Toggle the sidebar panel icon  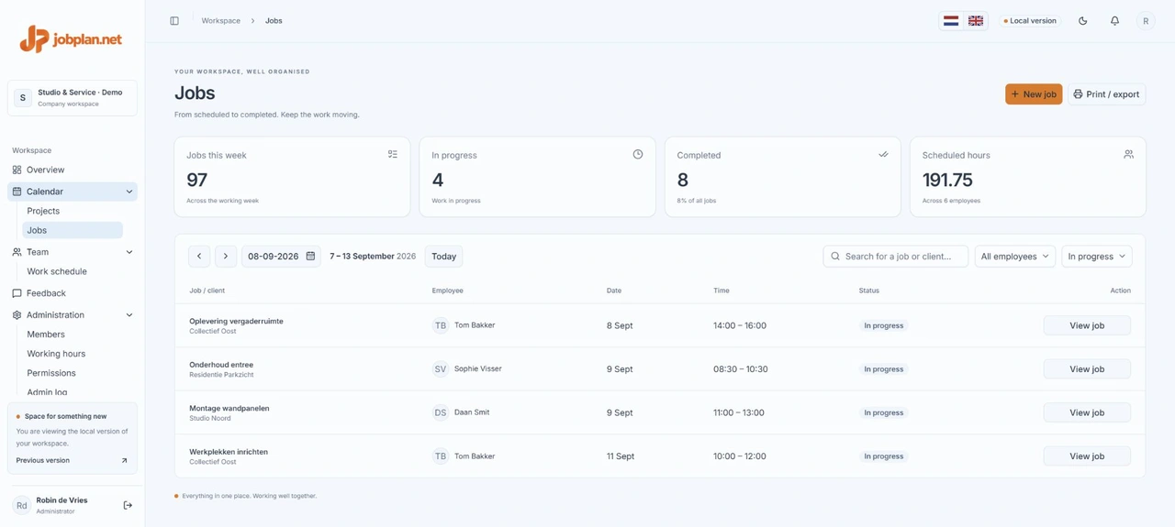click(x=174, y=21)
